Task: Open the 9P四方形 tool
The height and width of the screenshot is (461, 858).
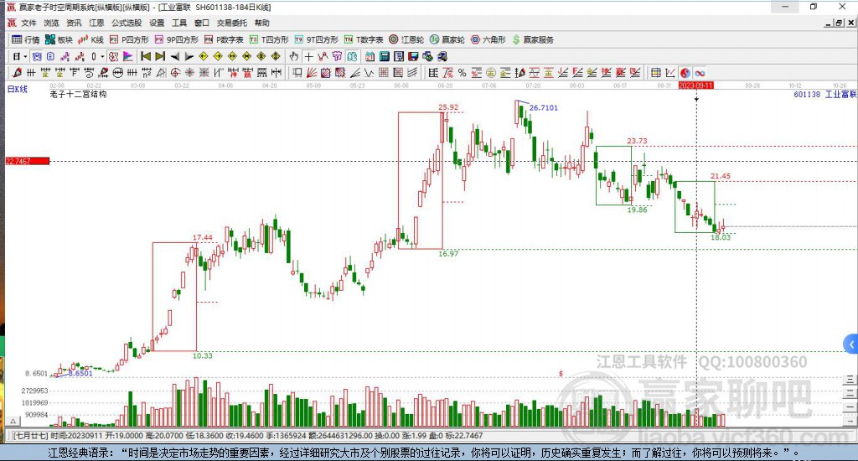Action: [x=177, y=39]
